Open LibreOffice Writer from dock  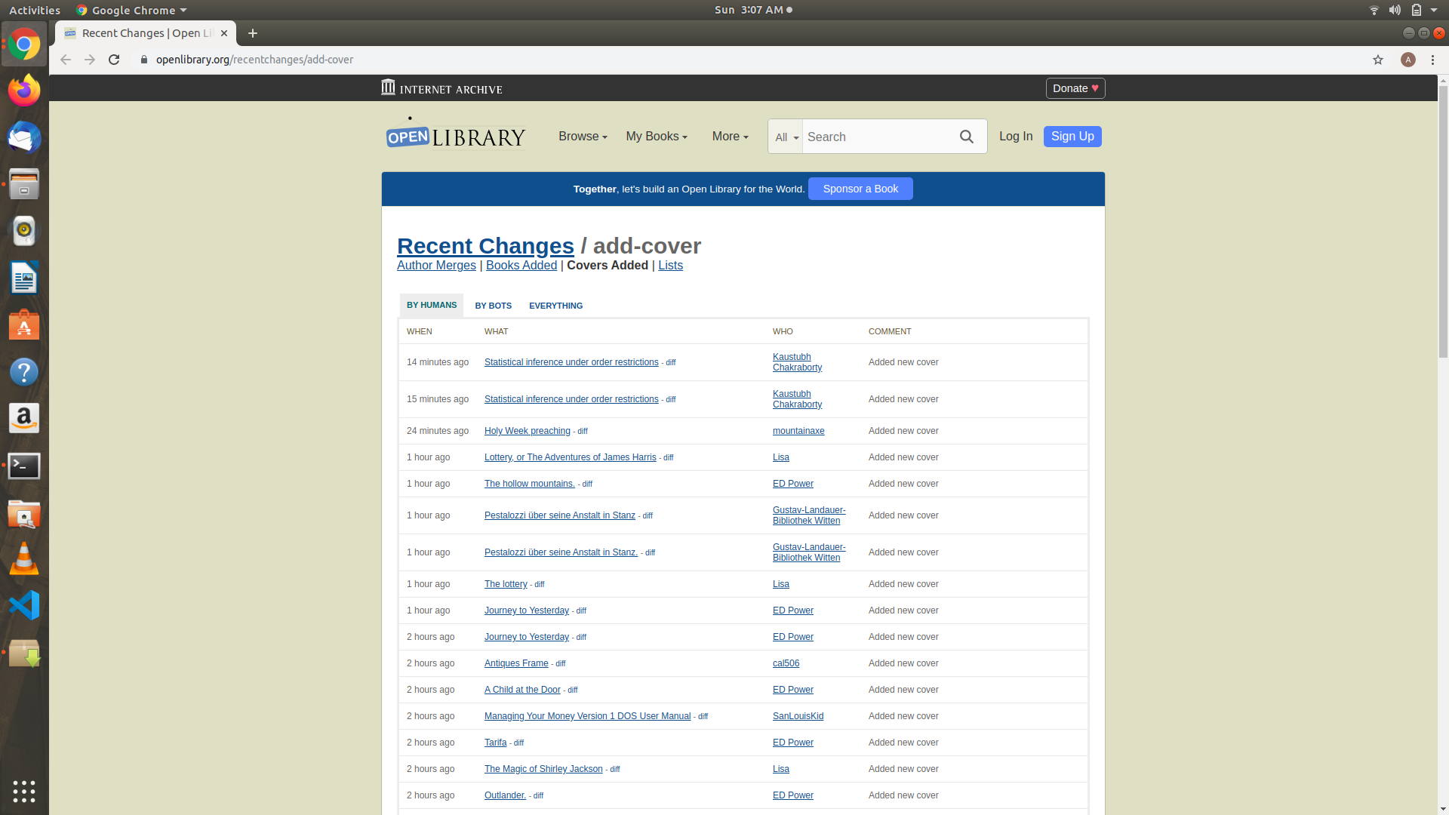tap(24, 278)
